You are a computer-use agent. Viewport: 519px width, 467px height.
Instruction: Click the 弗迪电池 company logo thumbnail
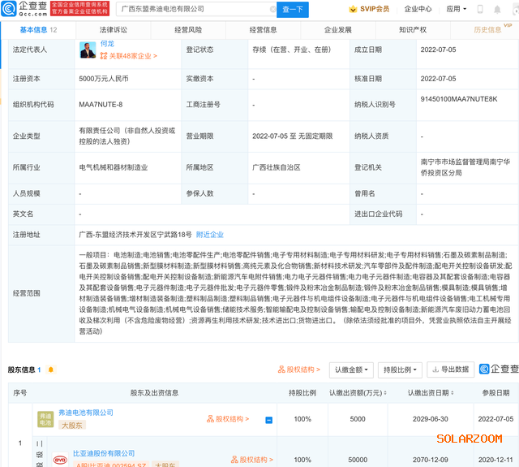(x=45, y=419)
